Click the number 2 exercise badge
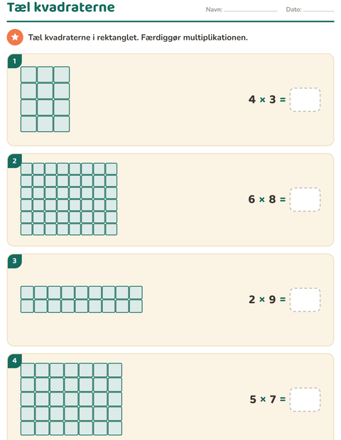The image size is (341, 440). pos(15,161)
